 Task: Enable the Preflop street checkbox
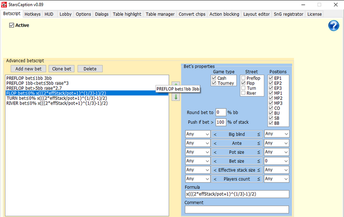[244, 78]
